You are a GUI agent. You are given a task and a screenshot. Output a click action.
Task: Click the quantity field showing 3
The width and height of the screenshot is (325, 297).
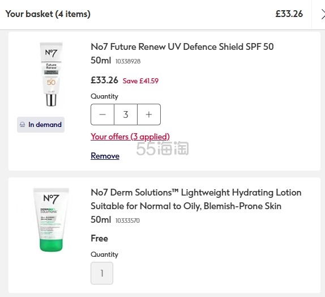(126, 114)
